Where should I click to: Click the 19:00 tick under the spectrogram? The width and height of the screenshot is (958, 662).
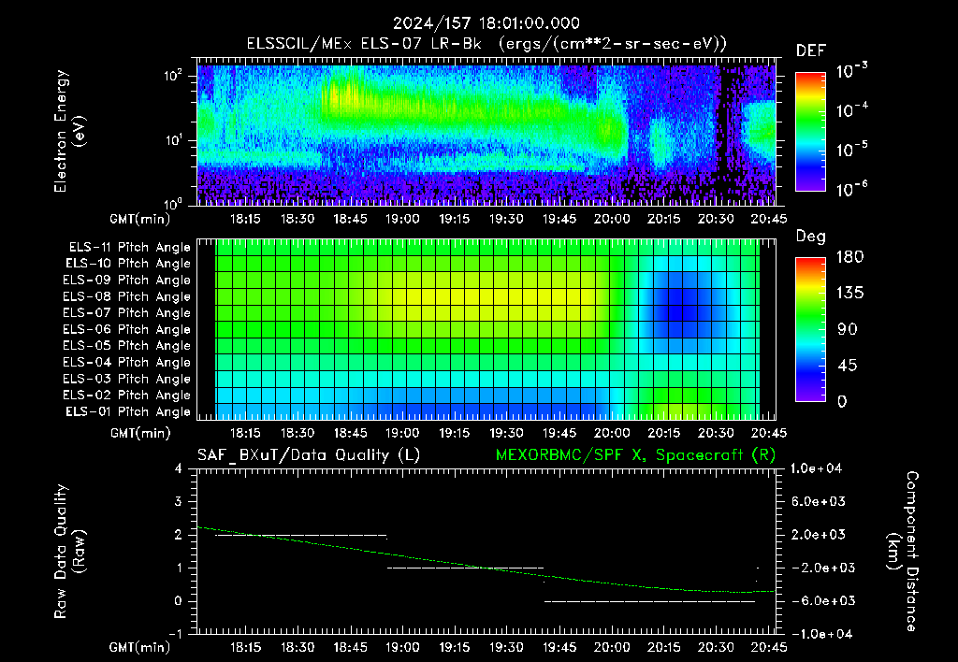[402, 219]
